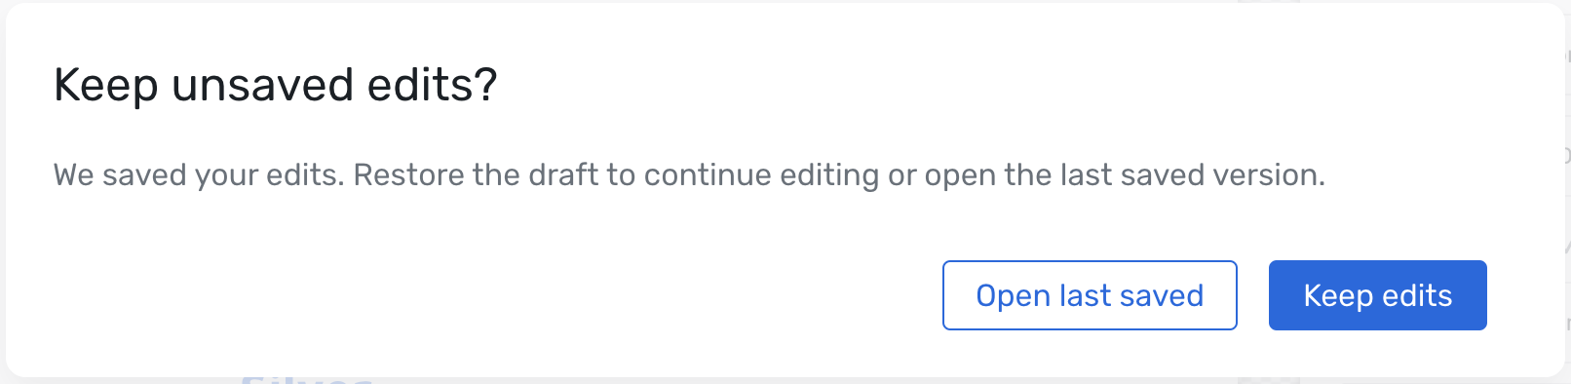Discard draft by opening last saved version
Image resolution: width=1571 pixels, height=384 pixels.
tap(1090, 295)
